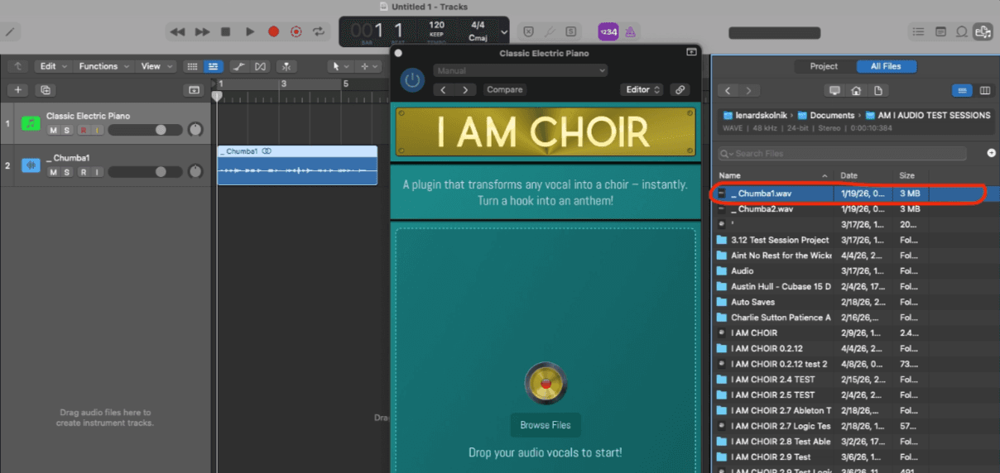
Task: Click the browser Computer location icon
Action: click(834, 90)
